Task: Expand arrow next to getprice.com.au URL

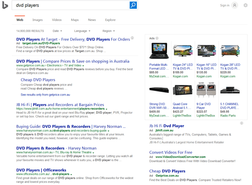Action: click(x=83, y=66)
